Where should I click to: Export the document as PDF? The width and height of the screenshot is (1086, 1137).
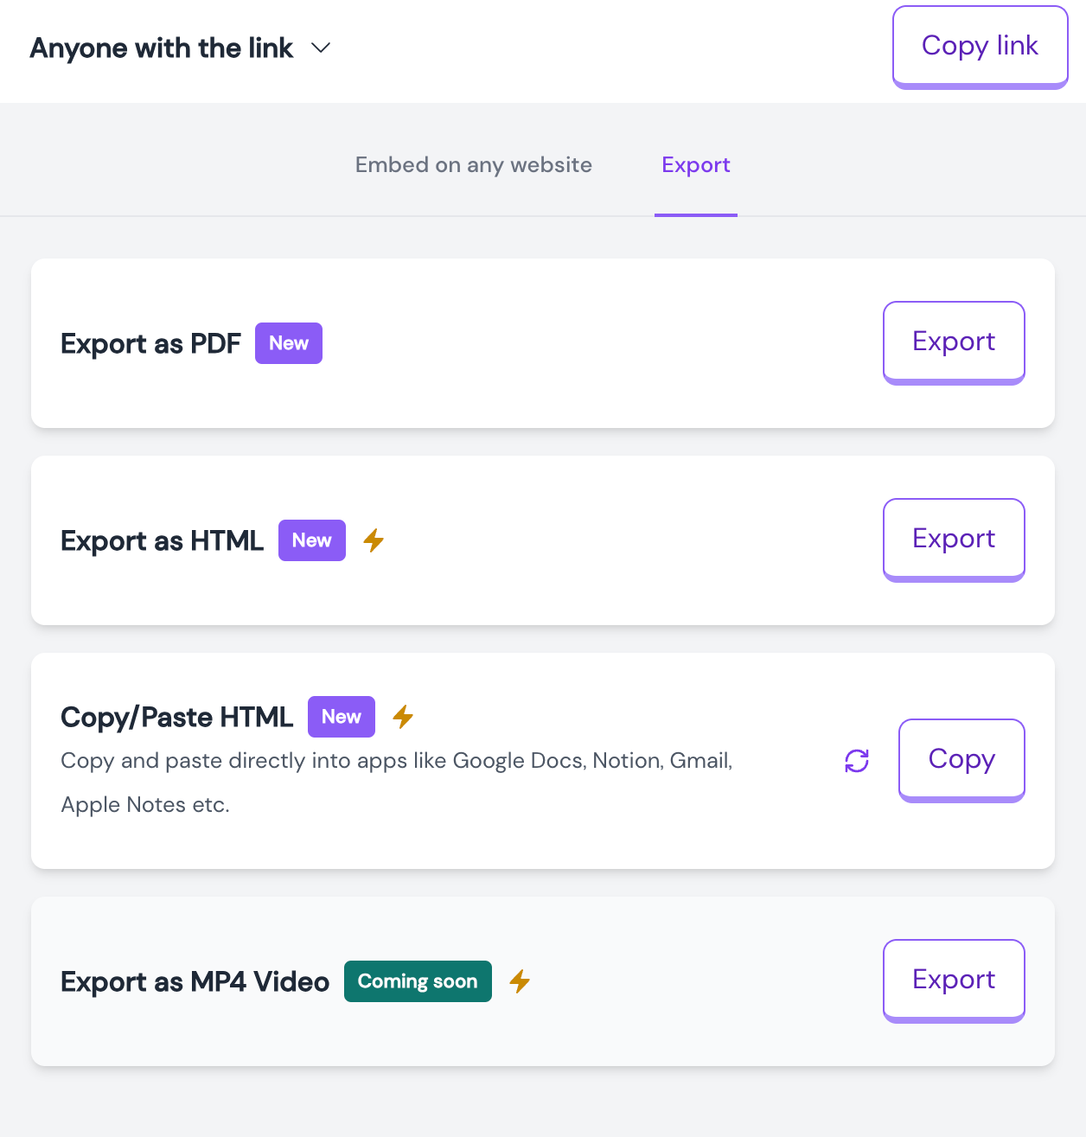point(954,342)
